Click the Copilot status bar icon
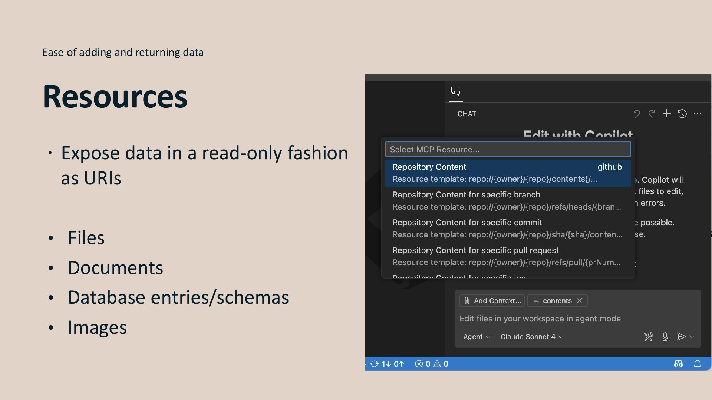Screen dimensions: 712x400 (678, 364)
